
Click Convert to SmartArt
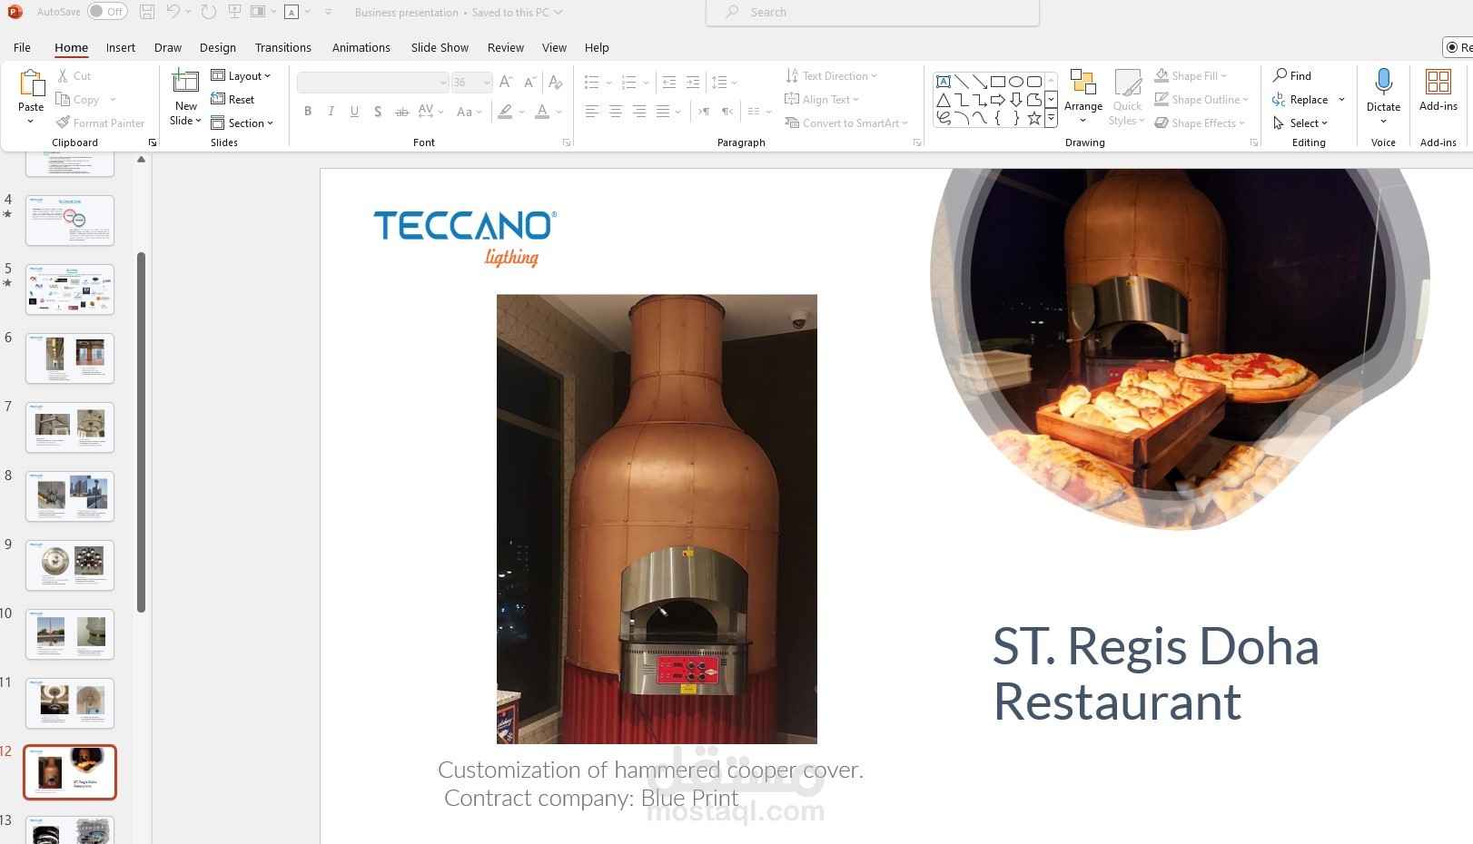[846, 123]
